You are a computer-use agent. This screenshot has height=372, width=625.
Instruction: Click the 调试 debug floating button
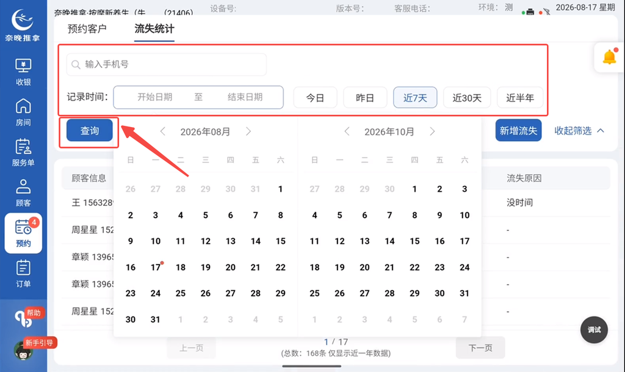pos(594,330)
